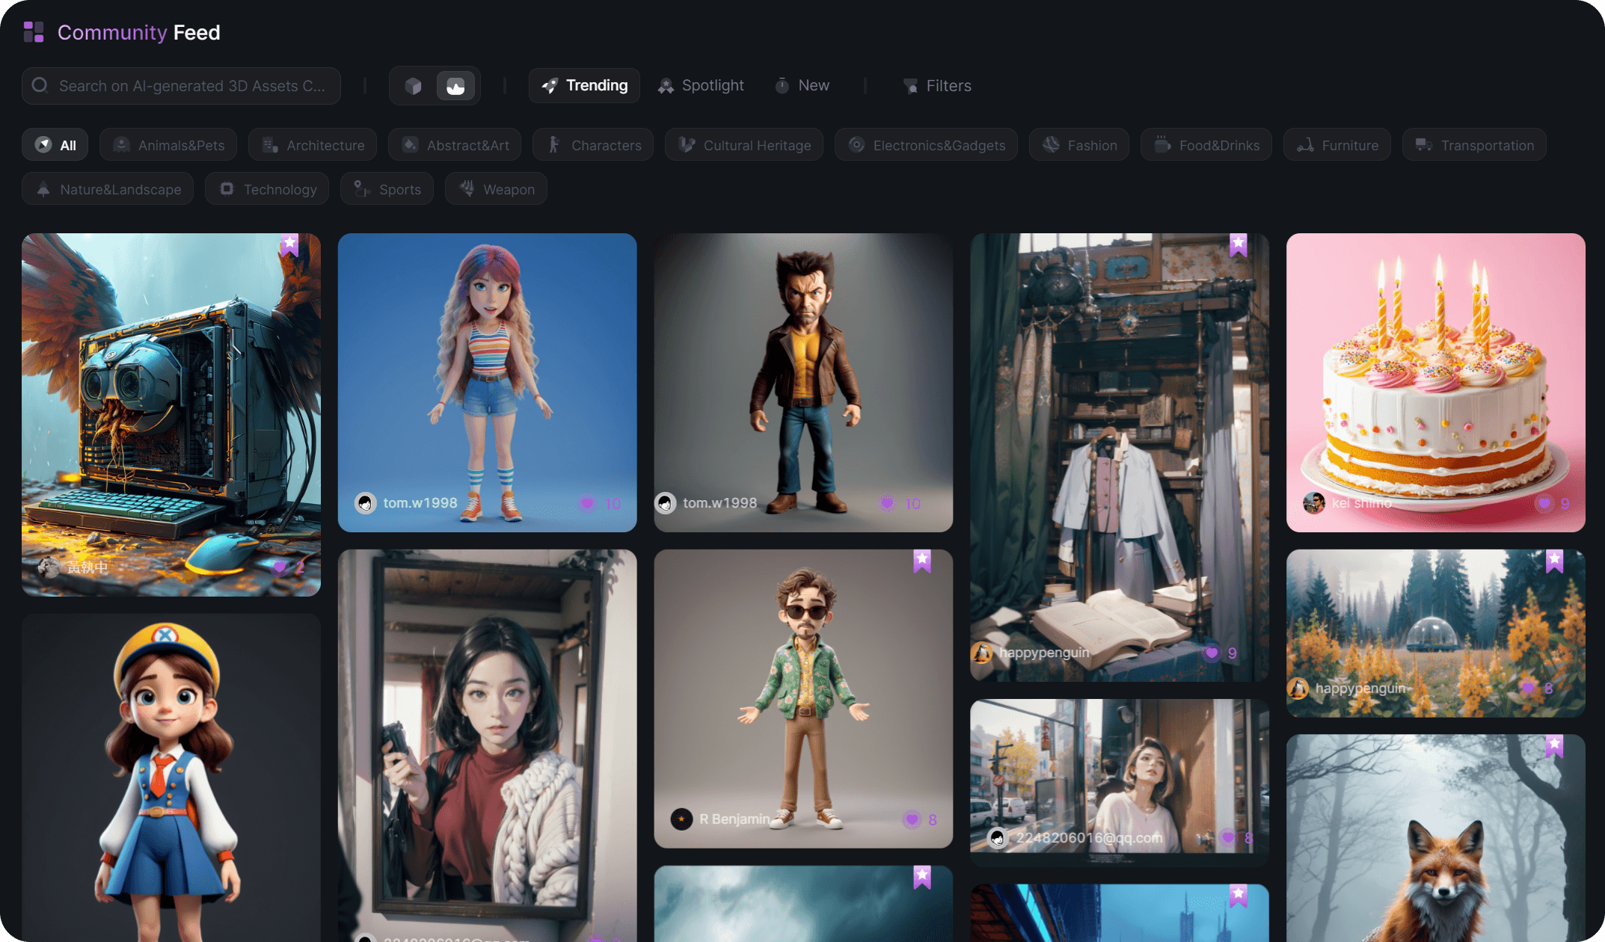Filter by Abstract&Art category
Image resolution: width=1605 pixels, height=942 pixels.
point(455,145)
